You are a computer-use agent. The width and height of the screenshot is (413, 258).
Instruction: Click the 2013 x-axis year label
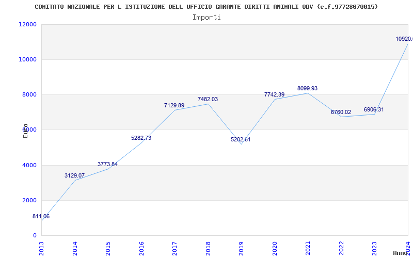41,248
